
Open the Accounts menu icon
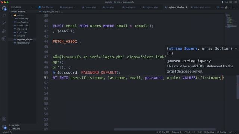(4, 119)
